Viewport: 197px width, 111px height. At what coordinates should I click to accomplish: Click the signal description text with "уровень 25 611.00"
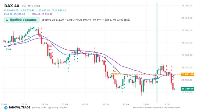[x=86, y=20]
